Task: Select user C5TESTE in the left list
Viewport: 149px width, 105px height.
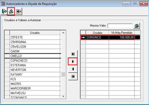Action: [35, 37]
